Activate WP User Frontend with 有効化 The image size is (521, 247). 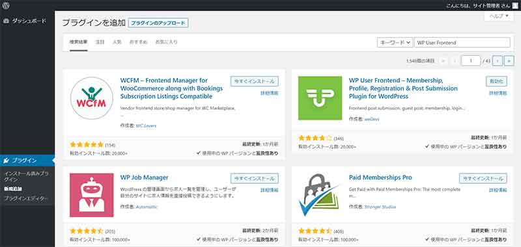tap(496, 81)
